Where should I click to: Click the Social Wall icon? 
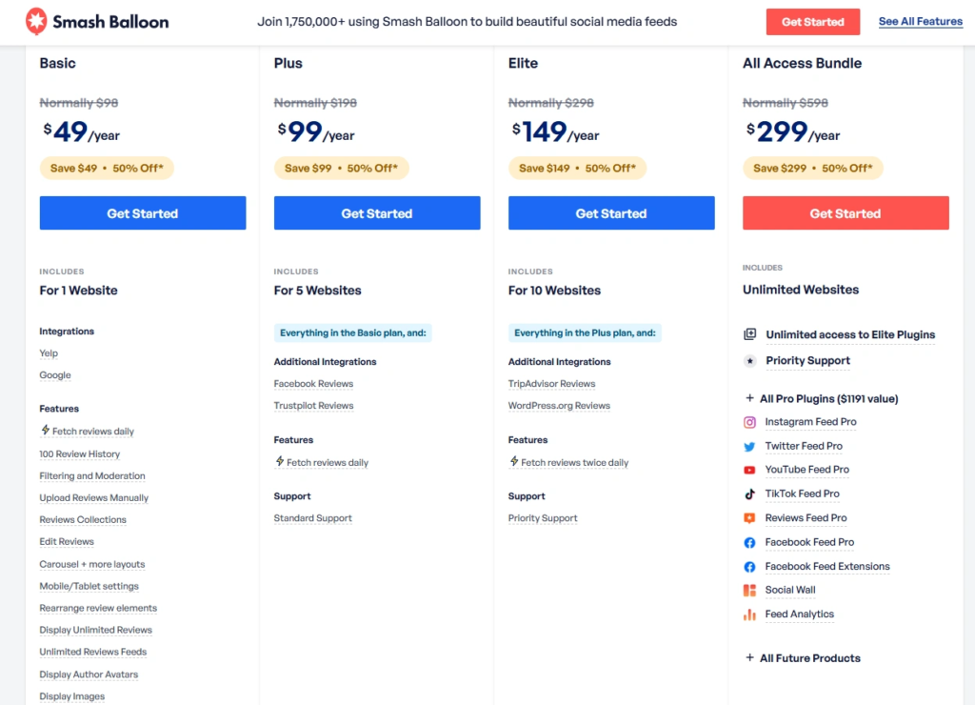749,590
